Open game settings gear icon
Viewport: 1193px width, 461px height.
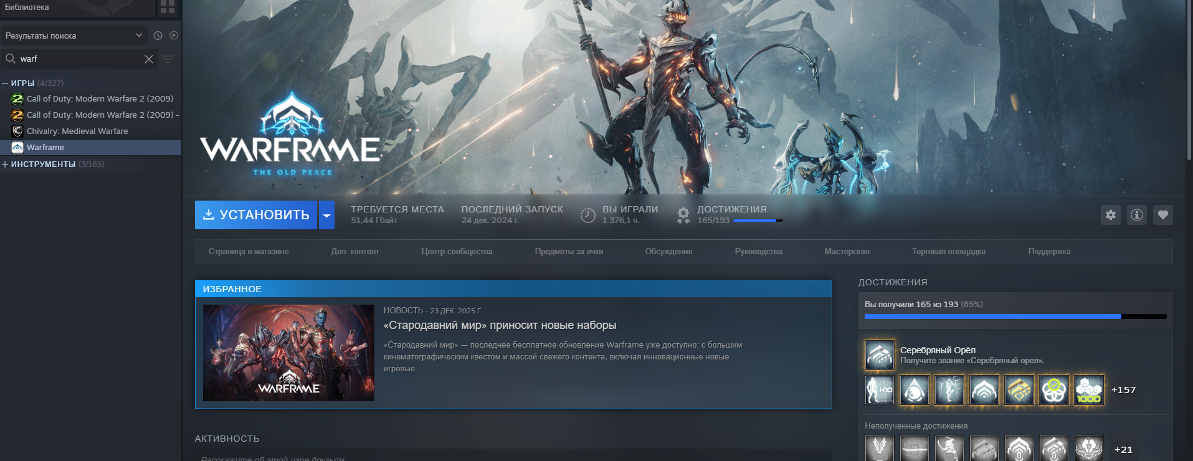coord(1111,215)
